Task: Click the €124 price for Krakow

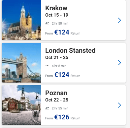Action: [62, 32]
